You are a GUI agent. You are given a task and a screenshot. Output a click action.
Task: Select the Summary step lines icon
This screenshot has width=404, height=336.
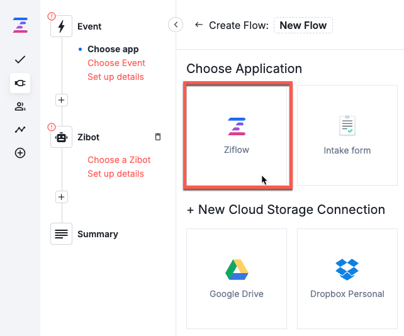click(61, 234)
